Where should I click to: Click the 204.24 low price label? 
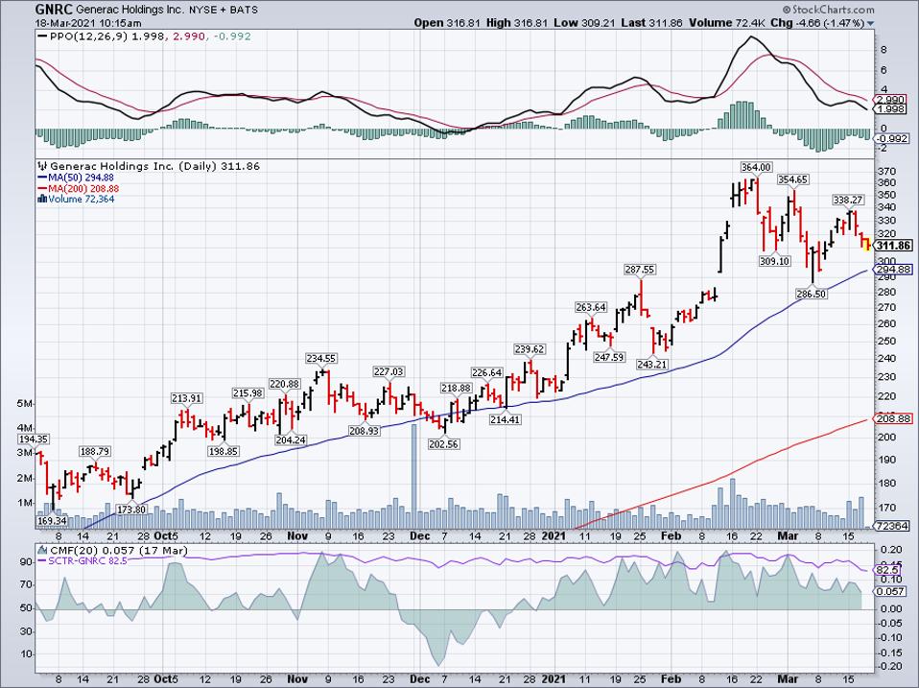291,440
